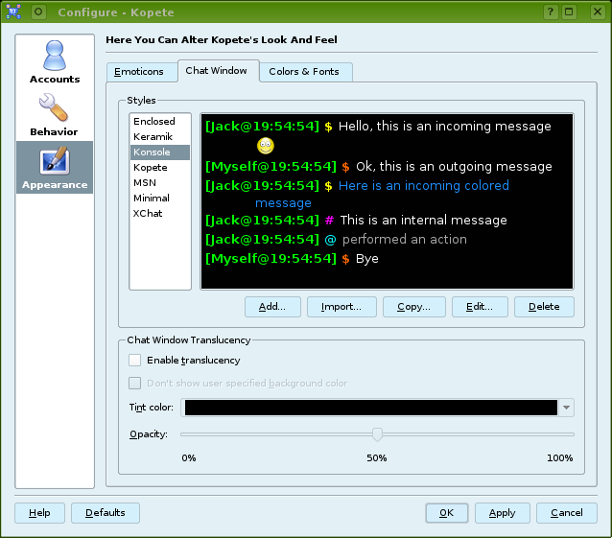Click the Cancel button
This screenshot has width=612, height=538.
tap(567, 513)
